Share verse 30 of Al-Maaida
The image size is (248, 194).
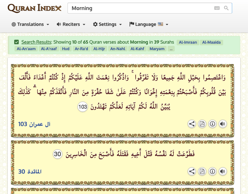tap(192, 171)
